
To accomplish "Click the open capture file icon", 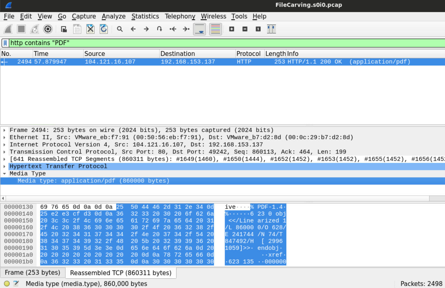I will click(x=64, y=29).
